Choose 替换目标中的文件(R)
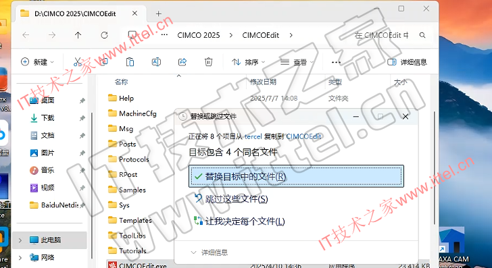This screenshot has height=268, width=492. pos(296,176)
